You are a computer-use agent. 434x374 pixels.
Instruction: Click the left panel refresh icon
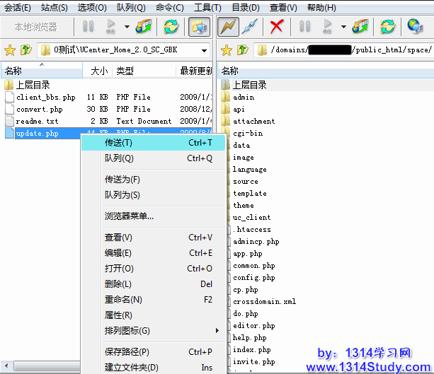tap(171, 28)
